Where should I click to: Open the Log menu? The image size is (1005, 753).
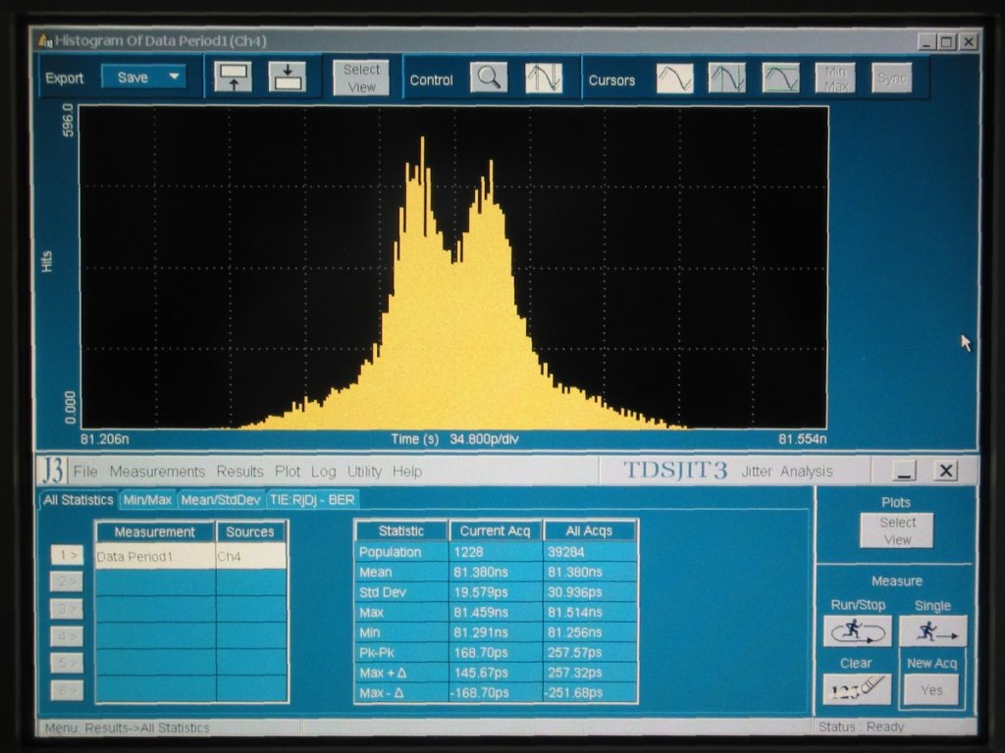(x=324, y=472)
